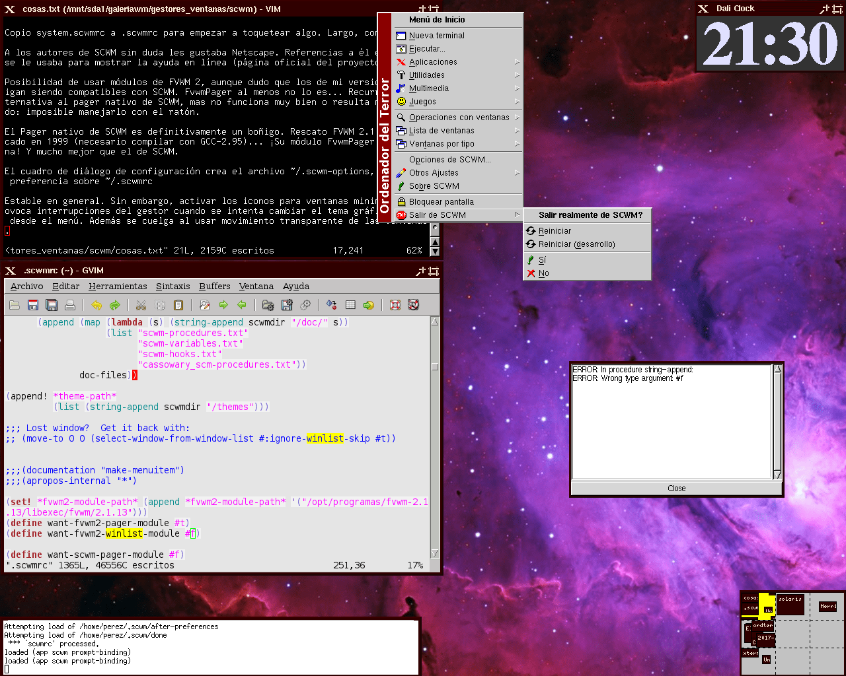846x676 pixels.
Task: Click the VIM terminal scrollbar down arrow
Action: click(x=435, y=252)
